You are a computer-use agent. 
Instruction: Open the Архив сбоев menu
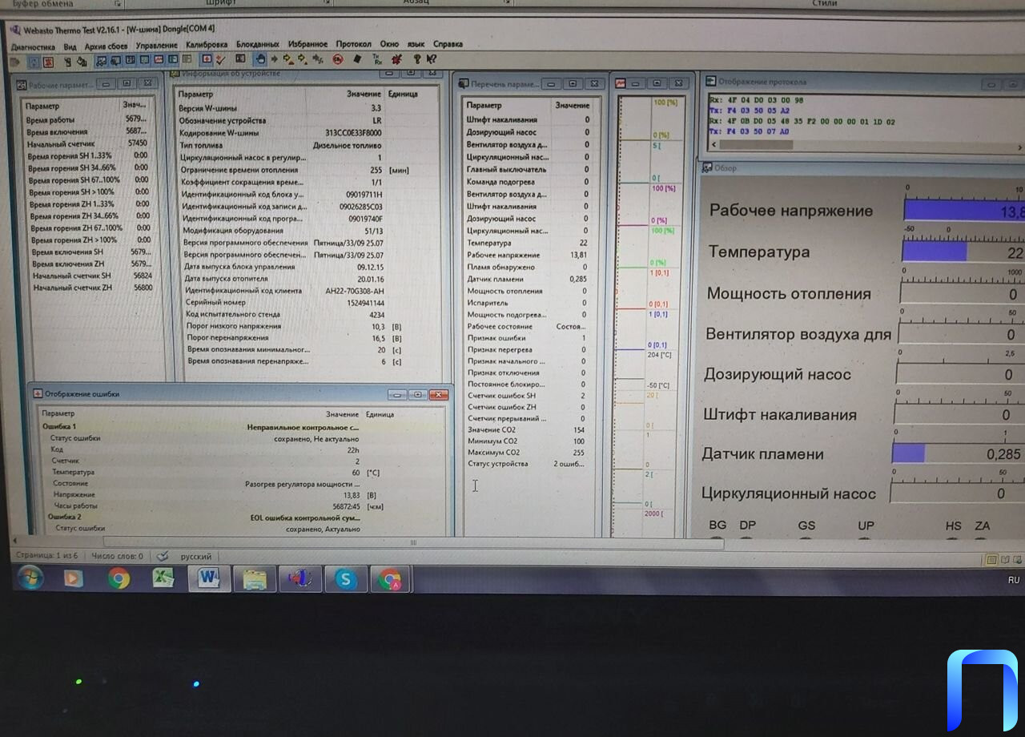coord(107,46)
